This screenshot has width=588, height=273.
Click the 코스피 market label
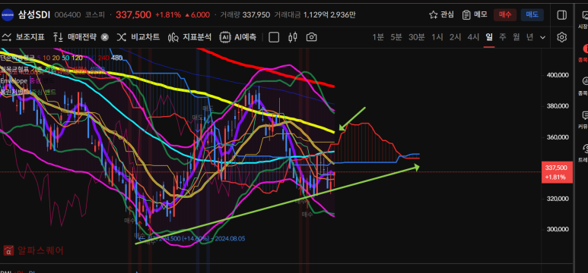95,15
